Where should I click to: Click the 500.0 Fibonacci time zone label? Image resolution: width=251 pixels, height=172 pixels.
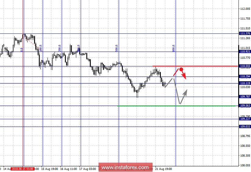click(117, 48)
